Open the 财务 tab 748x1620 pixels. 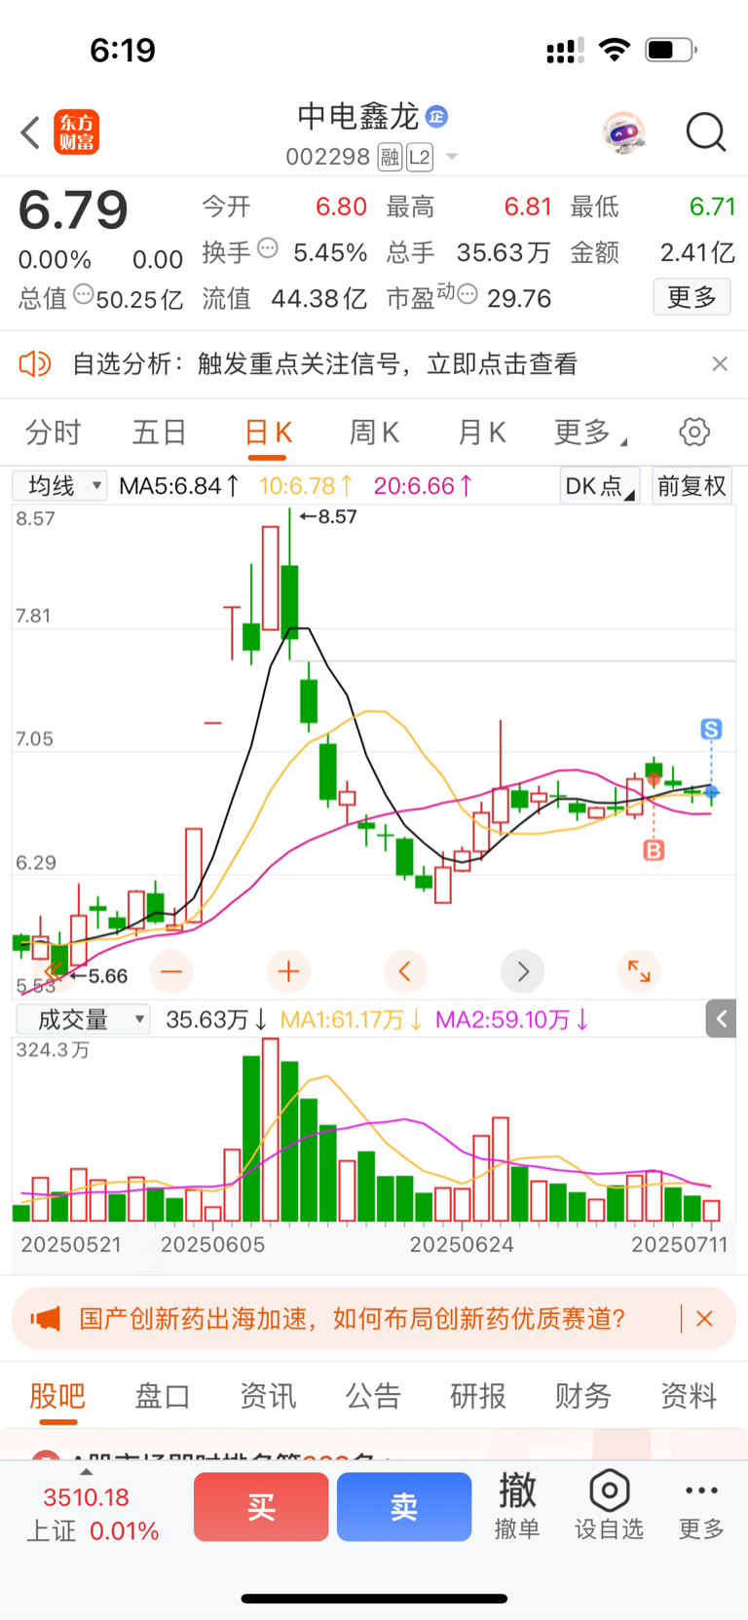583,1396
